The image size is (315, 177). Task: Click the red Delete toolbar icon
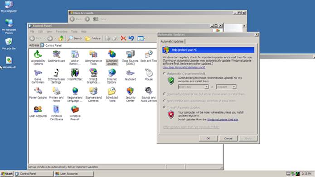[123, 38]
